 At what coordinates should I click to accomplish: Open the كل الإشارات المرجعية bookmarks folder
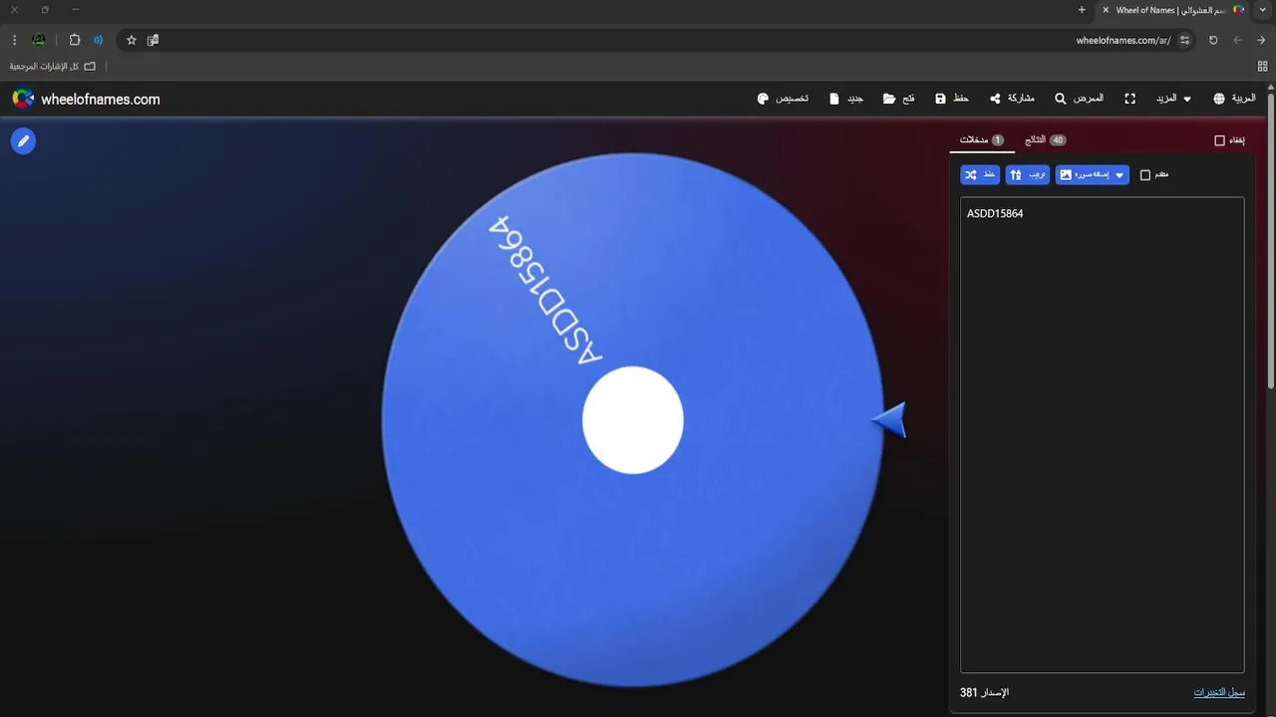pos(52,66)
